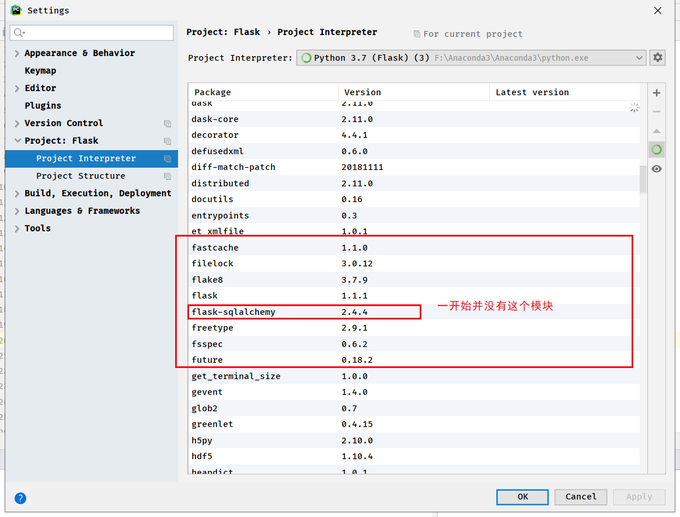Select Project Interpreter in the sidebar

(92, 158)
